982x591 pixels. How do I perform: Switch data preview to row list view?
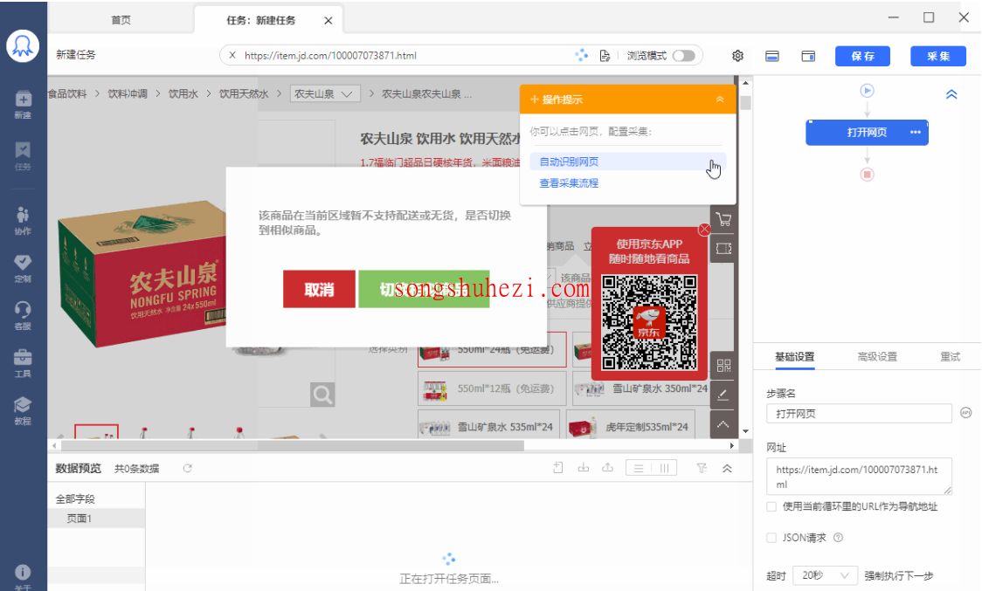638,468
